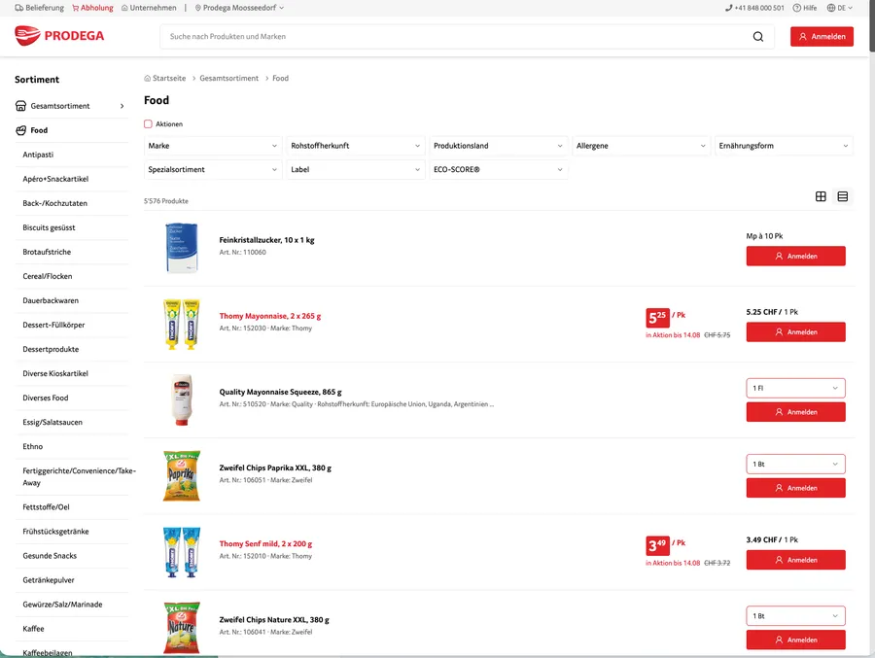Open the Fertiggerichte/Convenience/Take-Away category
This screenshot has height=658, width=875.
click(79, 476)
